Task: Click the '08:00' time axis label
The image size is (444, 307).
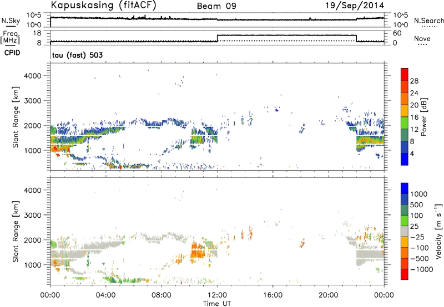Action: click(162, 295)
